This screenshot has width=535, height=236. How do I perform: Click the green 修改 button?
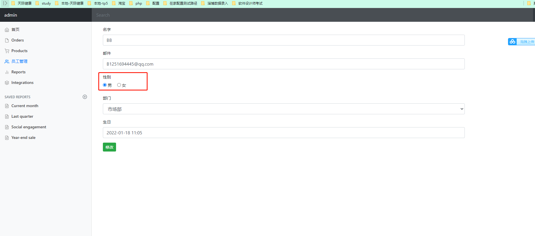pyautogui.click(x=109, y=147)
